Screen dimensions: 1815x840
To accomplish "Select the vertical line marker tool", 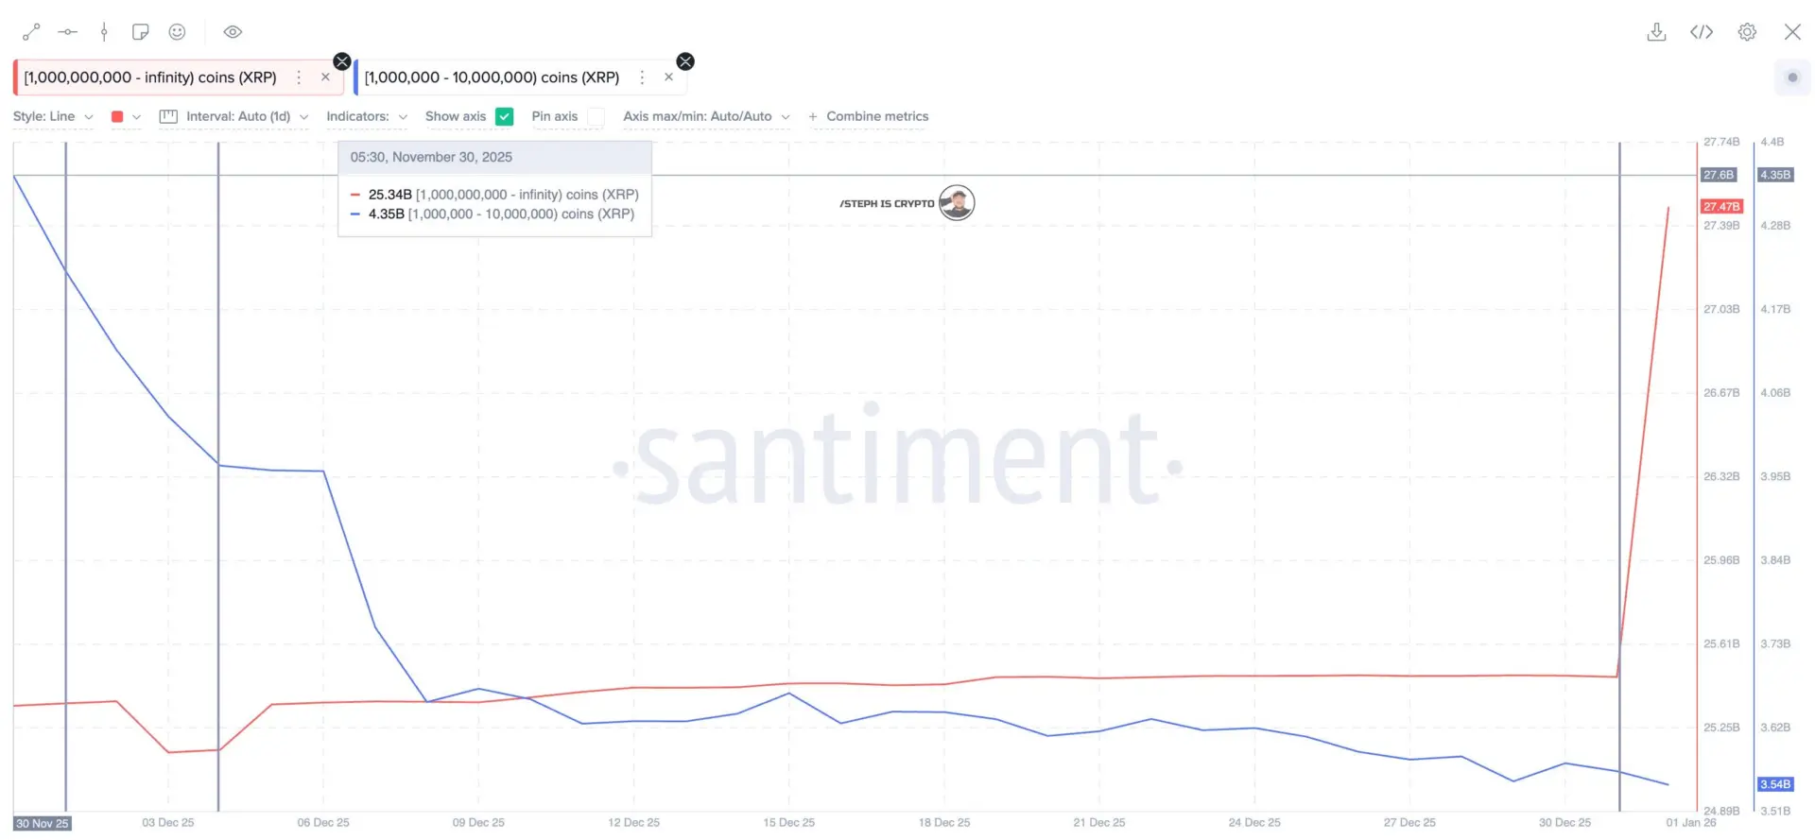I will coord(104,32).
